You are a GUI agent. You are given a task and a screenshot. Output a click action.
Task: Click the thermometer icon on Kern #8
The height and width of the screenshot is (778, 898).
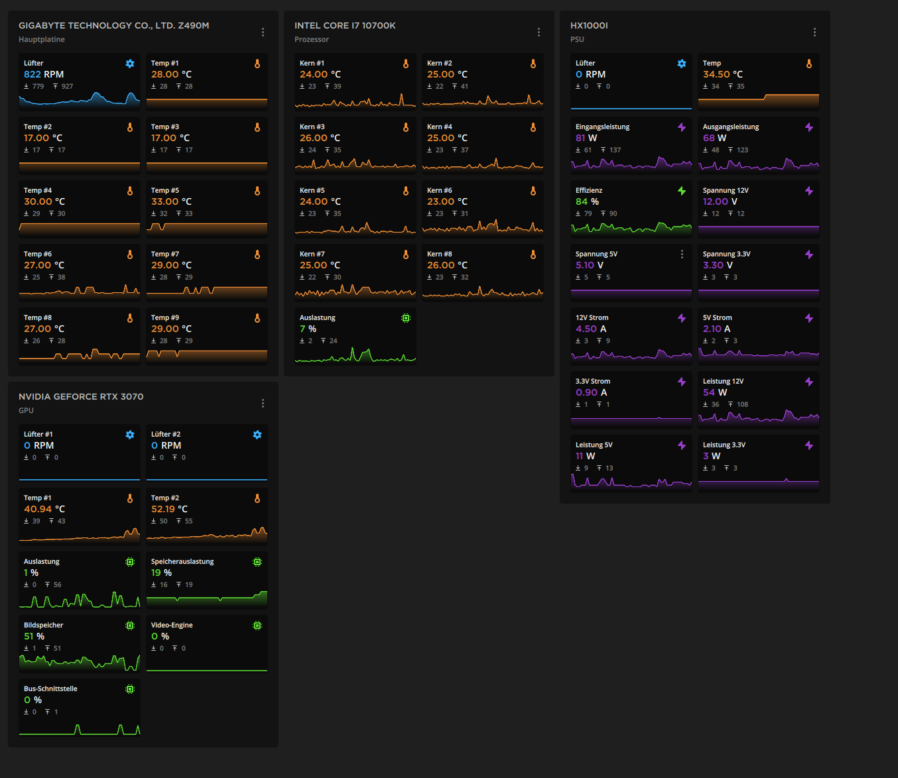click(533, 254)
